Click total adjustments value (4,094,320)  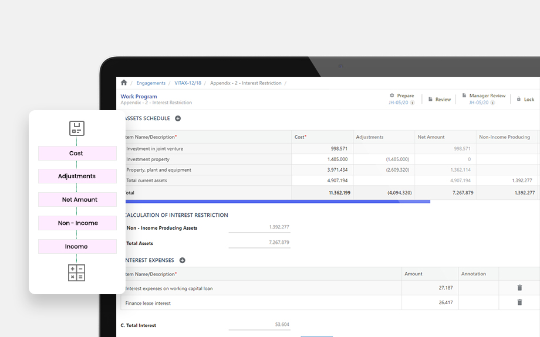(x=400, y=193)
